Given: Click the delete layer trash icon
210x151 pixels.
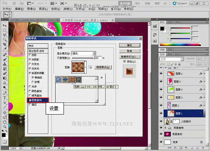Looking at the screenshot, I should (x=203, y=148).
